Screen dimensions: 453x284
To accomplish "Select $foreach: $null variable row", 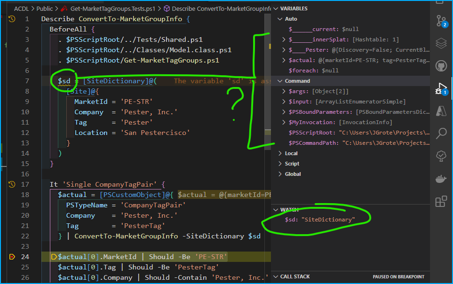I will [x=350, y=71].
